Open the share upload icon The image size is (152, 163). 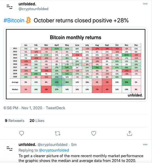click(130, 133)
